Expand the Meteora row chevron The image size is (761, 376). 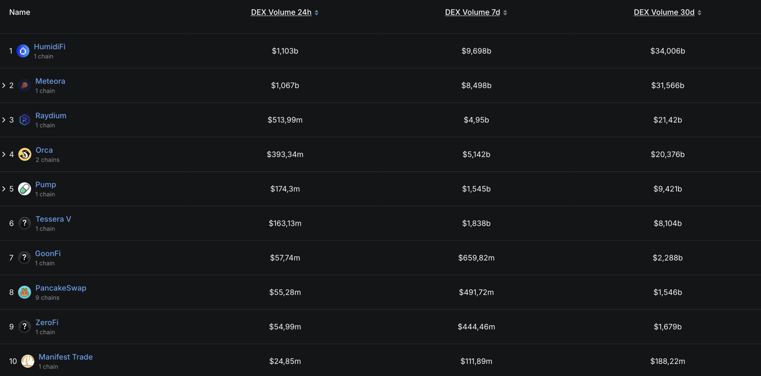tap(4, 85)
